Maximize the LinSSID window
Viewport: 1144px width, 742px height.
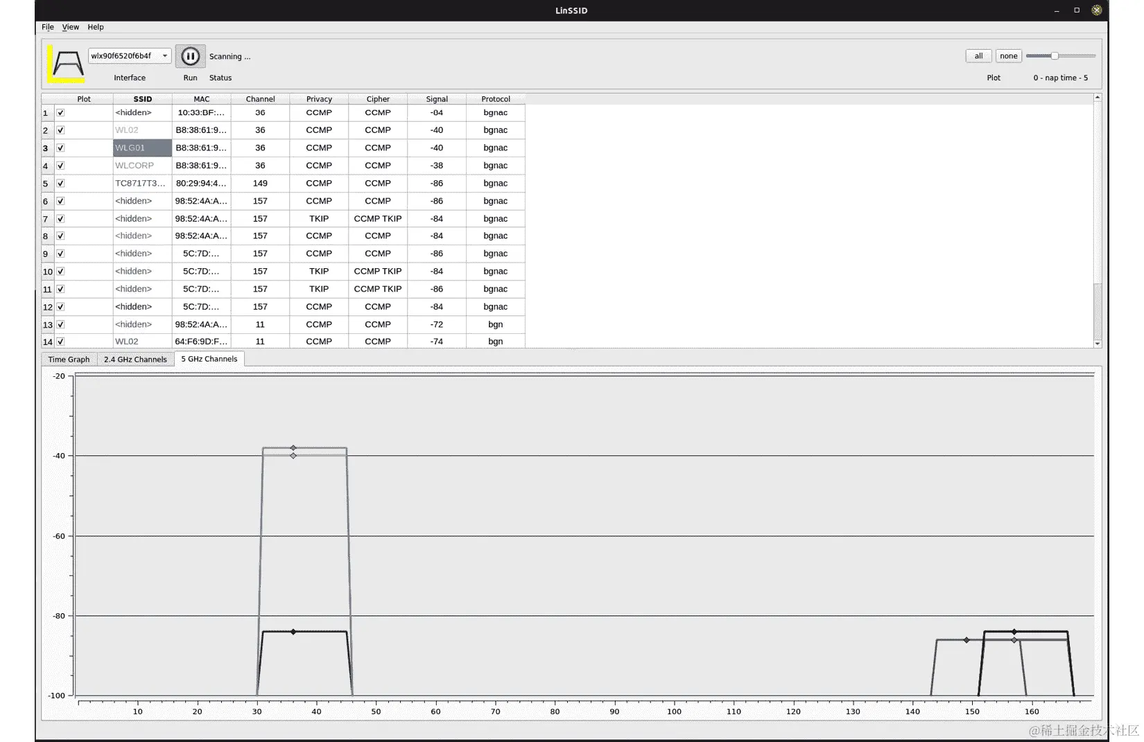(x=1077, y=10)
